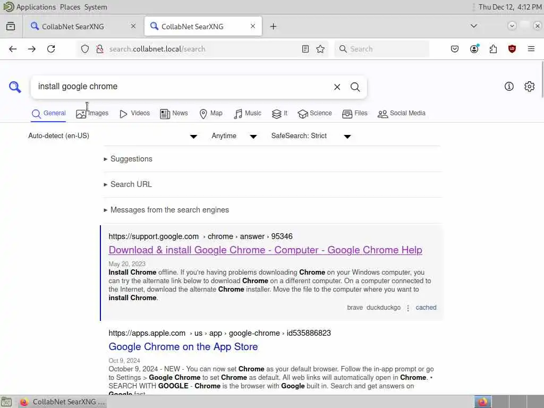Screen dimensions: 544x408
Task: Click the apps.apple.com result URL
Action: (219, 334)
